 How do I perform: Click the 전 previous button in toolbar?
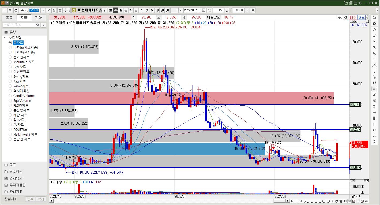point(16,10)
